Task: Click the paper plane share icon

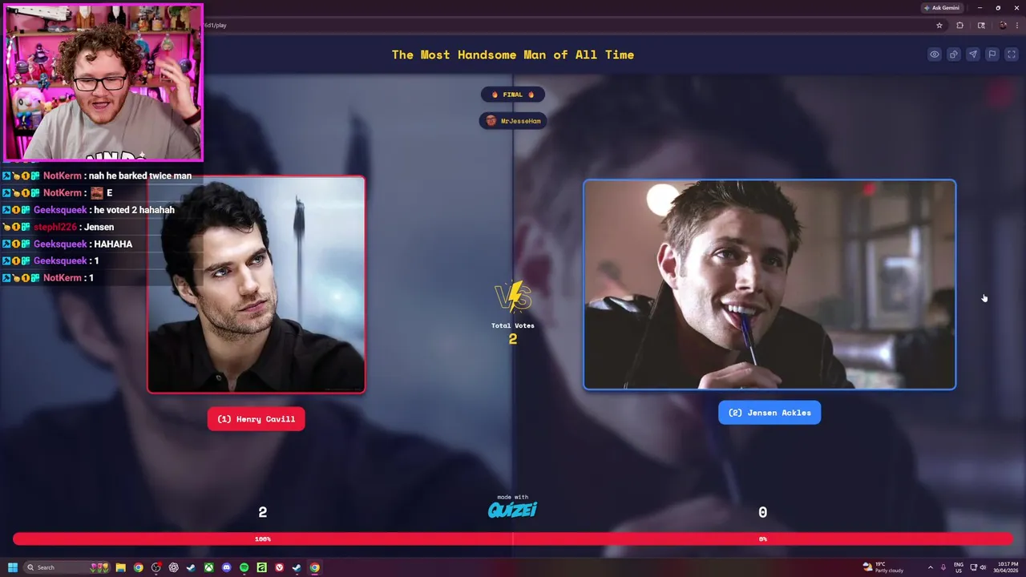Action: point(973,54)
